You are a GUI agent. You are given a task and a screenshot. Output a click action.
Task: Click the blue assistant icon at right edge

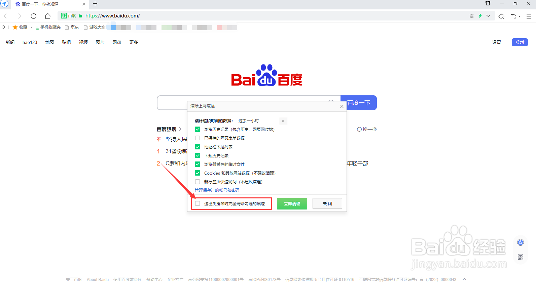tap(521, 242)
